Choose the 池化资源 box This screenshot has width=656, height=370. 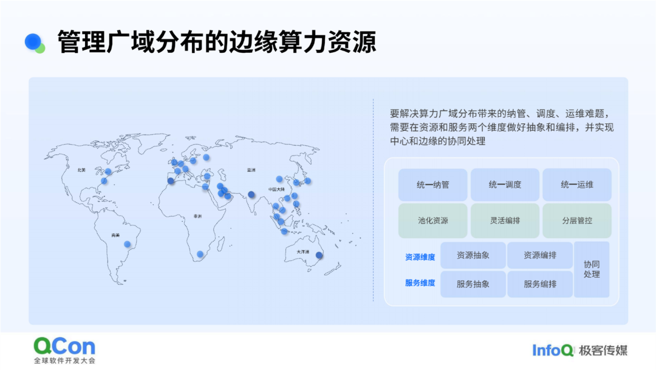[x=432, y=221]
